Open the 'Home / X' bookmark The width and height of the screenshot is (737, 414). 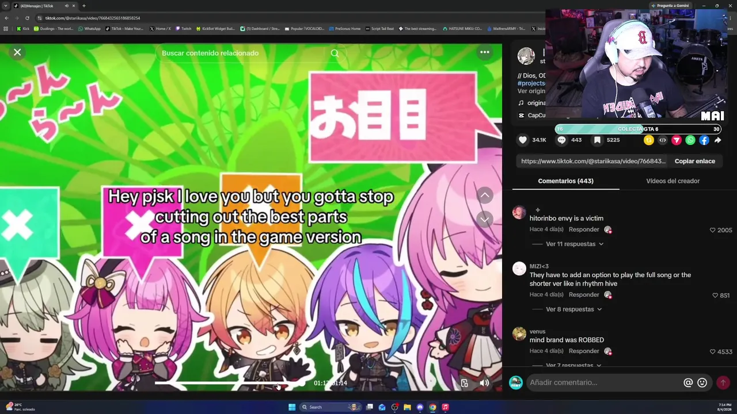(159, 29)
